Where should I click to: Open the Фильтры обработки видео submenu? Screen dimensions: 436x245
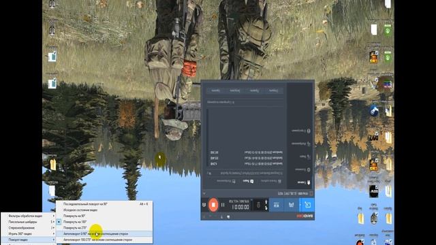click(x=29, y=216)
